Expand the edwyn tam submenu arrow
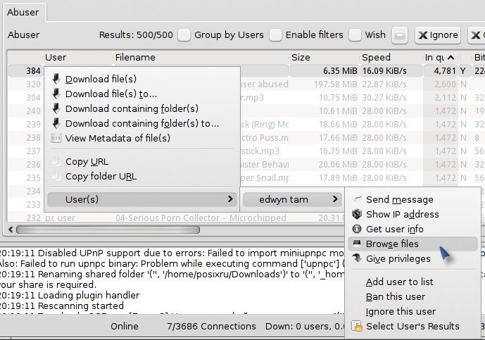Screen dimensions: 485x340 (335, 199)
